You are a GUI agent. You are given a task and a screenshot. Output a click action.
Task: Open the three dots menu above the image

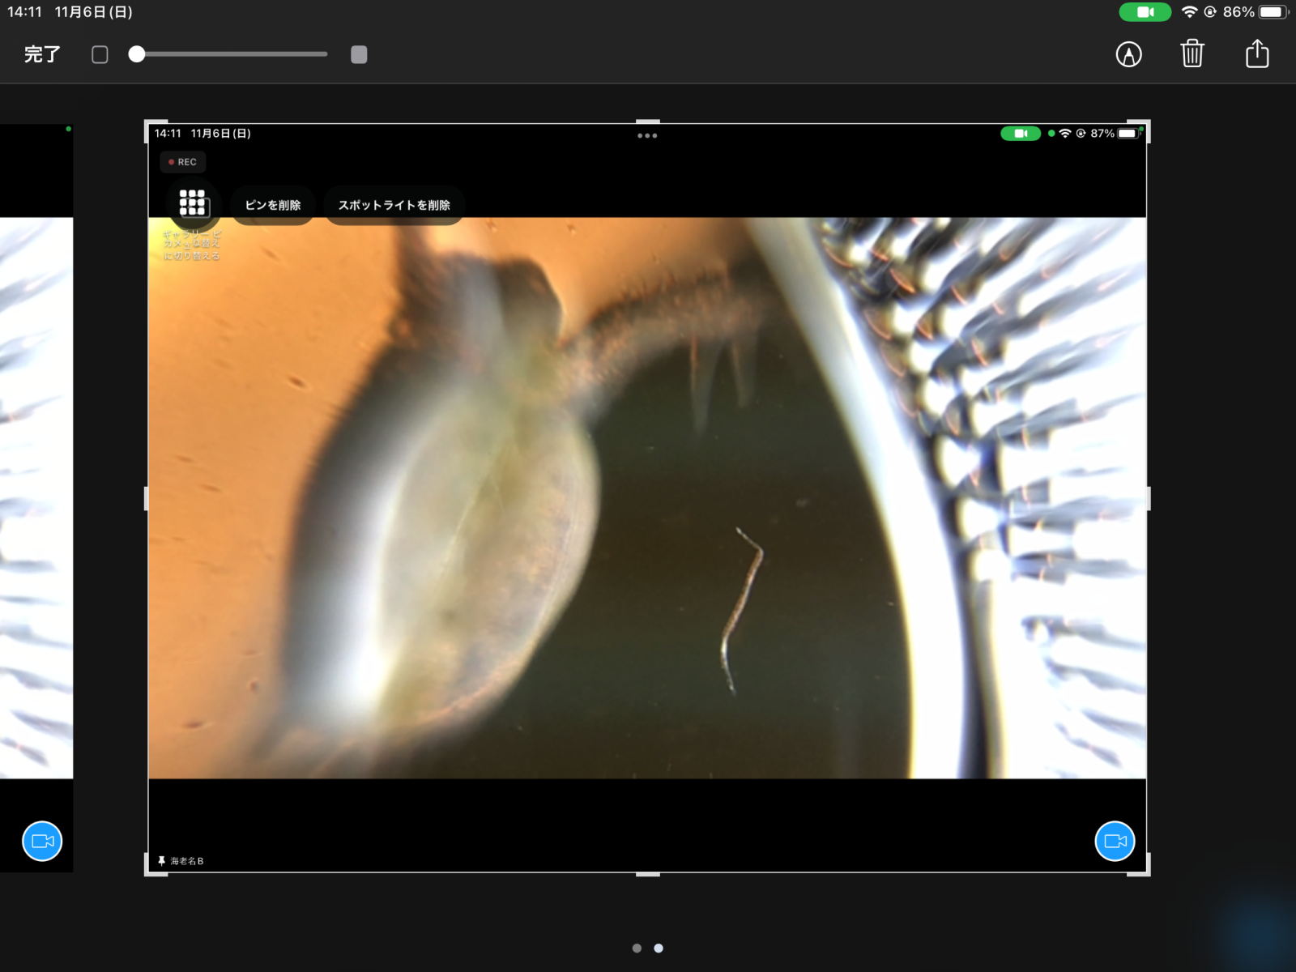647,135
